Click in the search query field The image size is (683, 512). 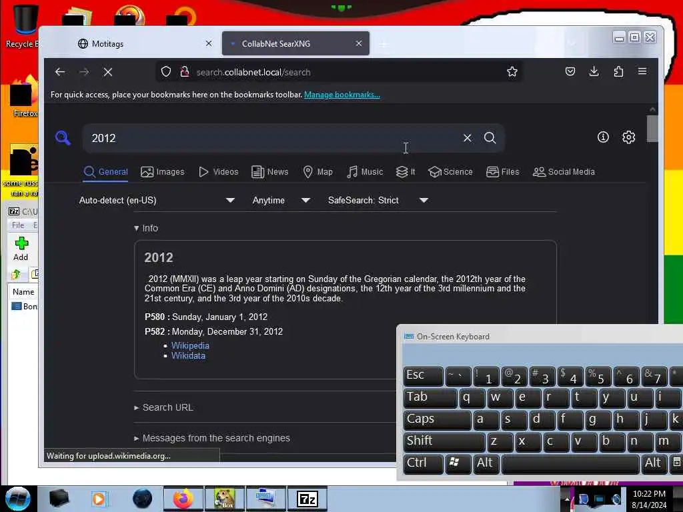[274, 138]
